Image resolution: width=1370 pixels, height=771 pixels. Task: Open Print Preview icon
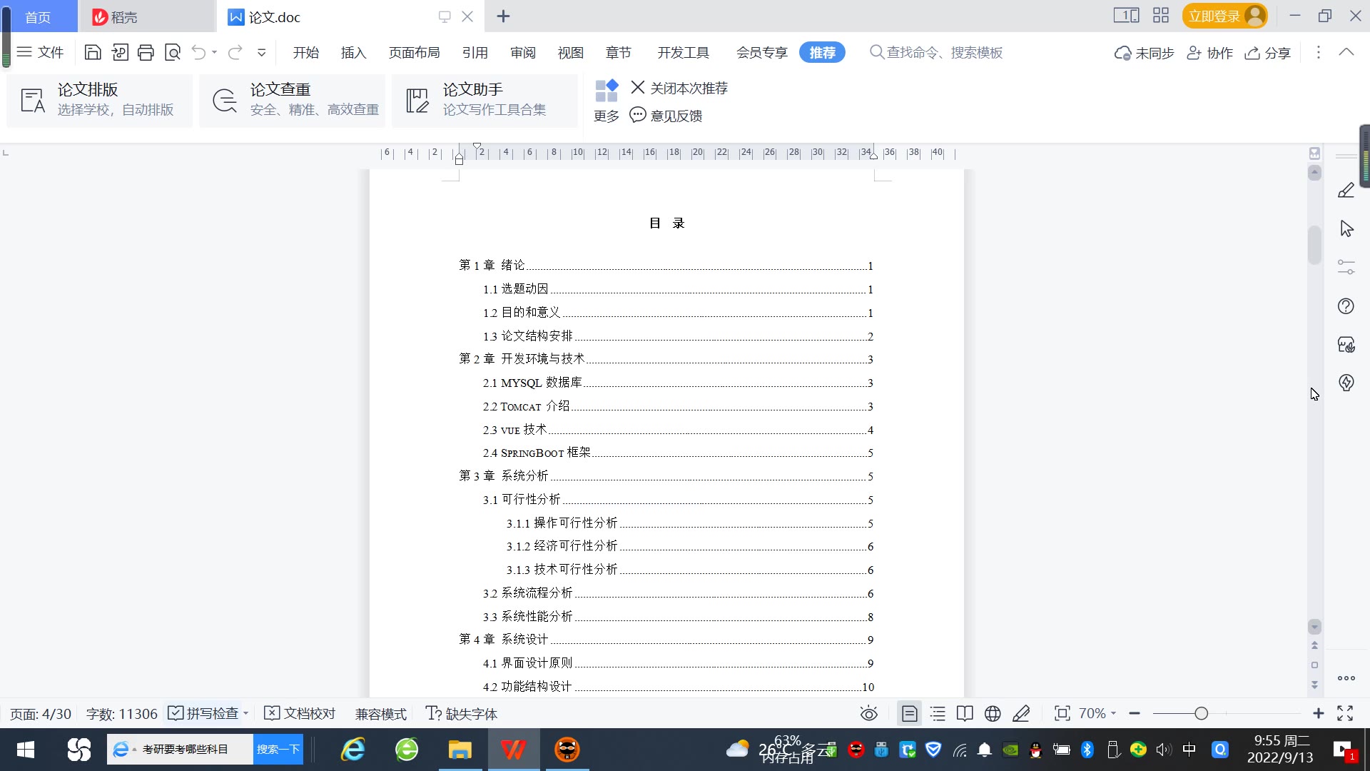click(173, 52)
